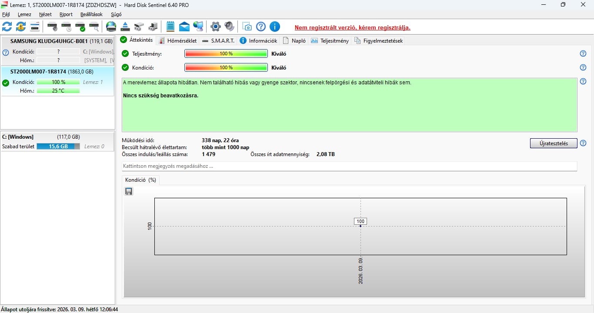Switch to the Áttekintés tab
594x313 pixels.
pos(137,40)
